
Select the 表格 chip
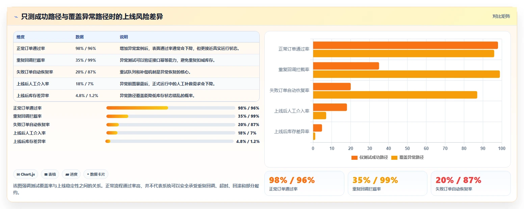click(x=50, y=174)
